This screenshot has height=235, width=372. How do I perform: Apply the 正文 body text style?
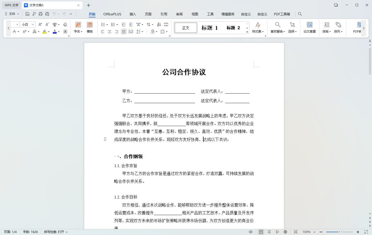pos(186,28)
